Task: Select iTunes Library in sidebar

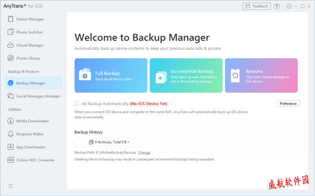Action: (33, 58)
